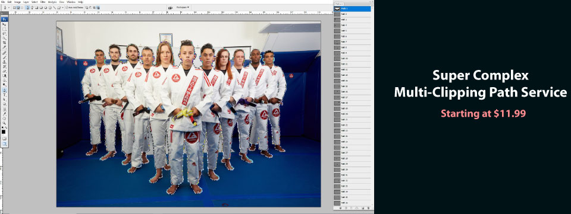The image size is (571, 214).
Task: Reset default foreground and background colors
Action: click(x=3, y=127)
